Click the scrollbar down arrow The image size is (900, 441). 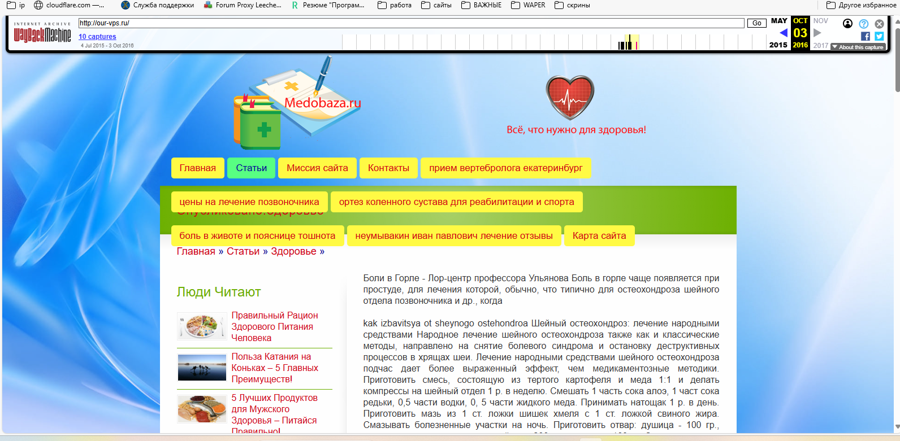(897, 427)
